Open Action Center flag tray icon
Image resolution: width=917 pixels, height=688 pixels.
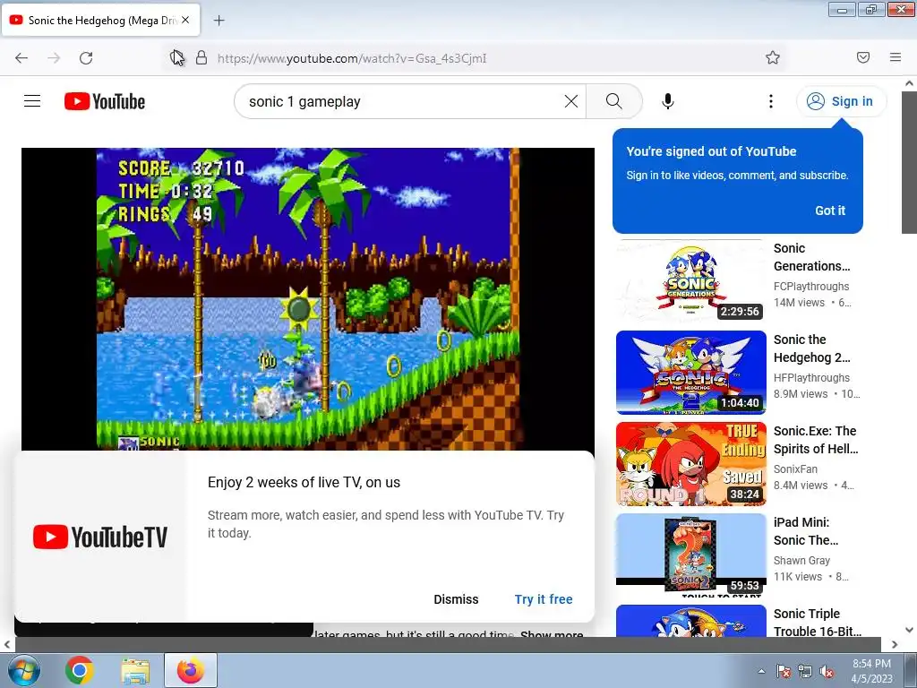pos(784,671)
